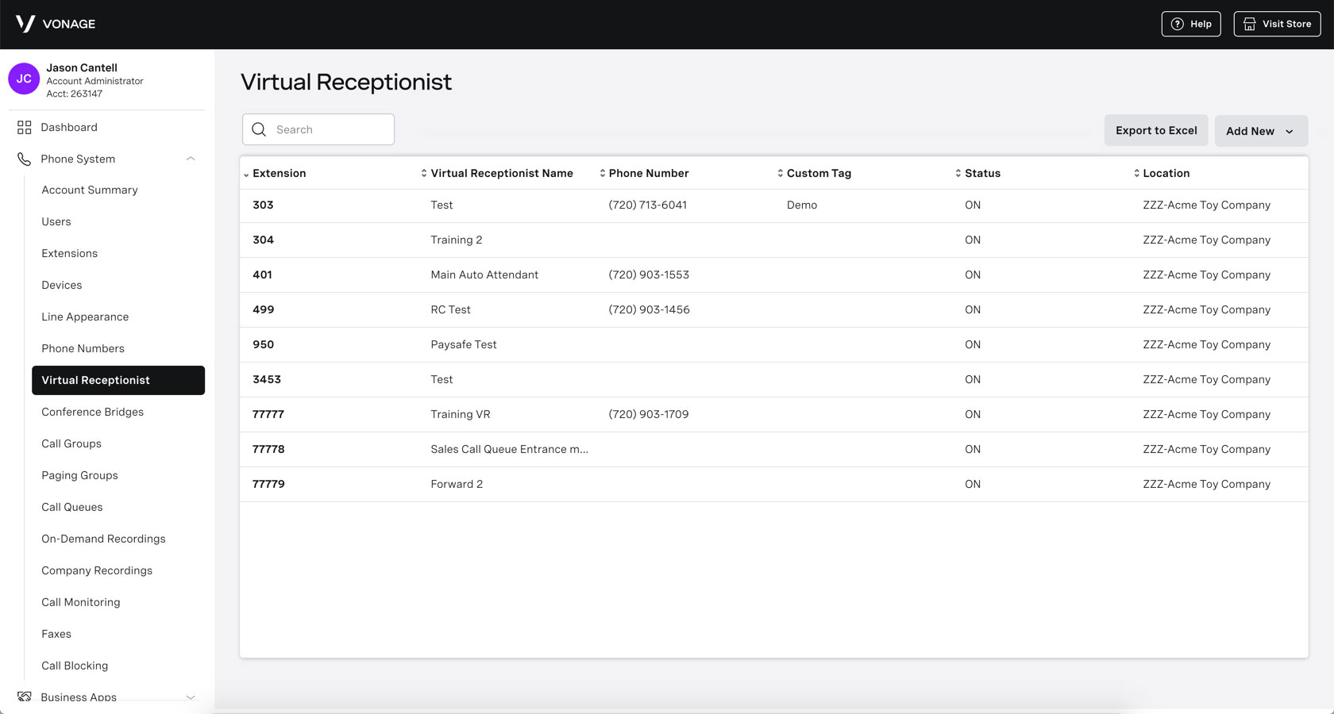Collapse the Phone System menu chevron

pos(191,159)
